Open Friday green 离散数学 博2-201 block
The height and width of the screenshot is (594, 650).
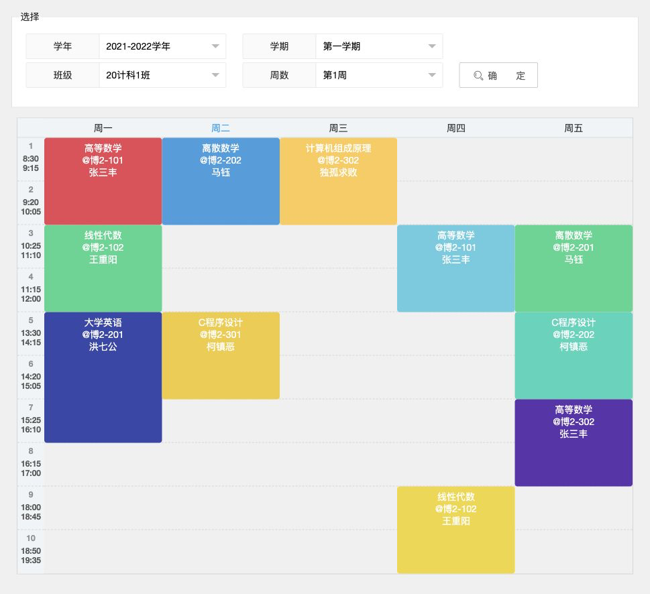(574, 268)
